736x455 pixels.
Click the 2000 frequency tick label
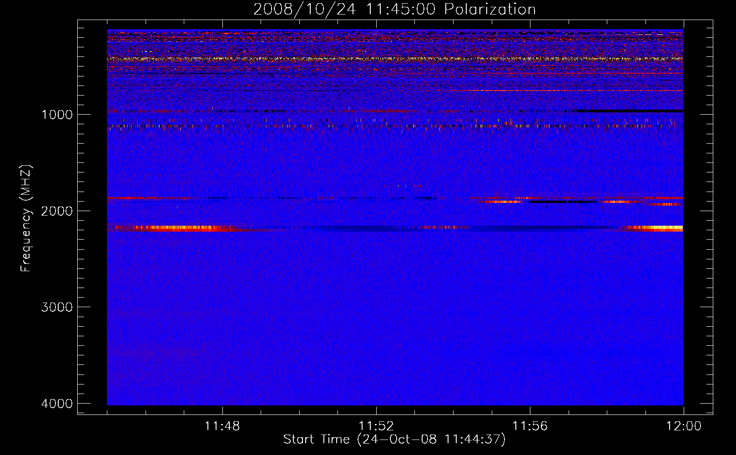pos(57,211)
